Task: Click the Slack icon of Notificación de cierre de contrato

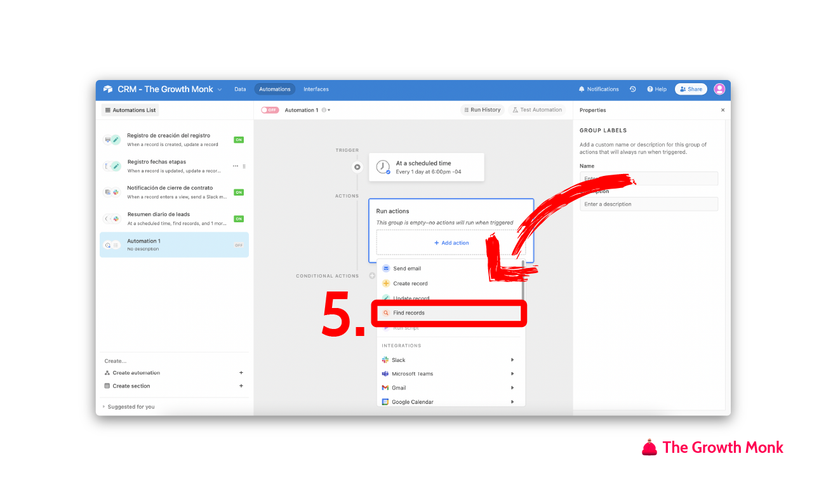Action: pyautogui.click(x=116, y=192)
